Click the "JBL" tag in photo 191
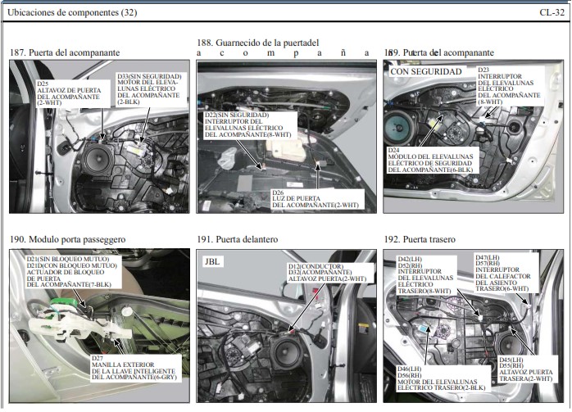Image resolution: width=572 pixels, height=412 pixels. tap(212, 262)
